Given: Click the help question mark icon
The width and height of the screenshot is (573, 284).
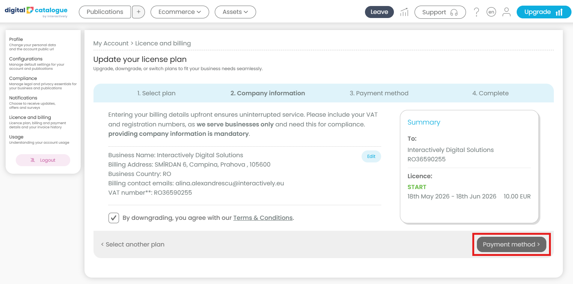Looking at the screenshot, I should coord(476,12).
